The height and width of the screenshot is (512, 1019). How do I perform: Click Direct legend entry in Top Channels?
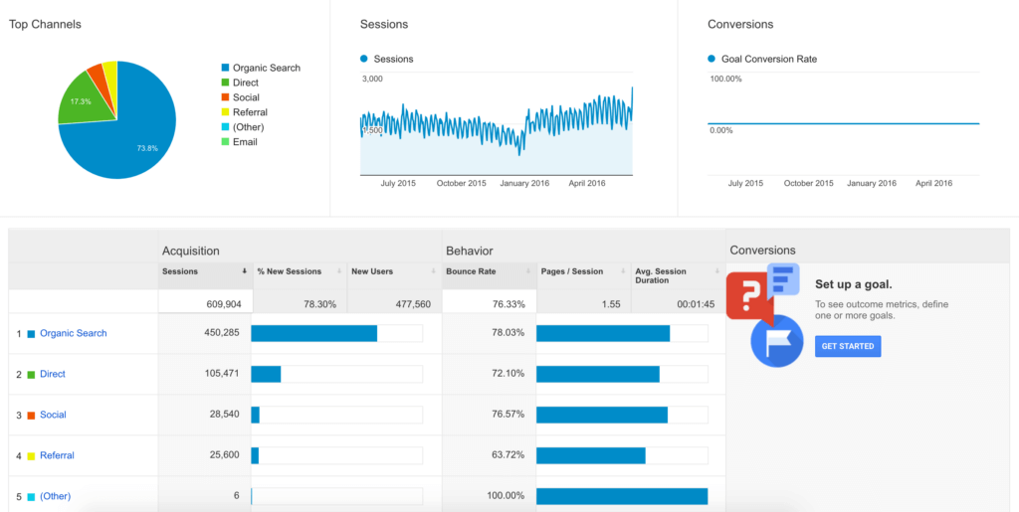coord(240,83)
